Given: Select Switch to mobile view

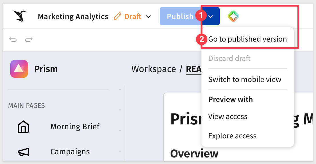Looking at the screenshot, I should pos(245,79).
